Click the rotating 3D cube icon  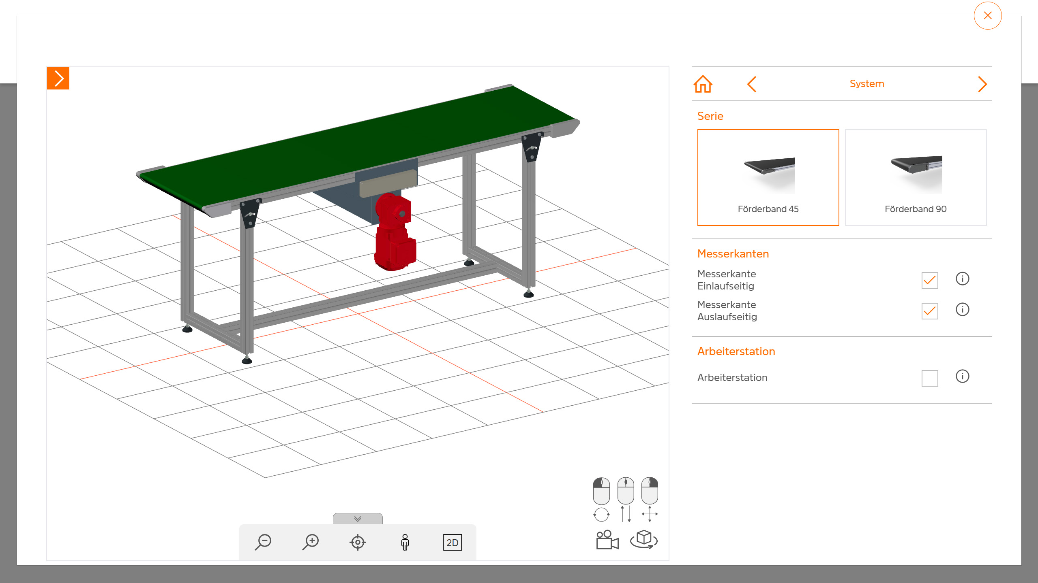click(x=644, y=540)
